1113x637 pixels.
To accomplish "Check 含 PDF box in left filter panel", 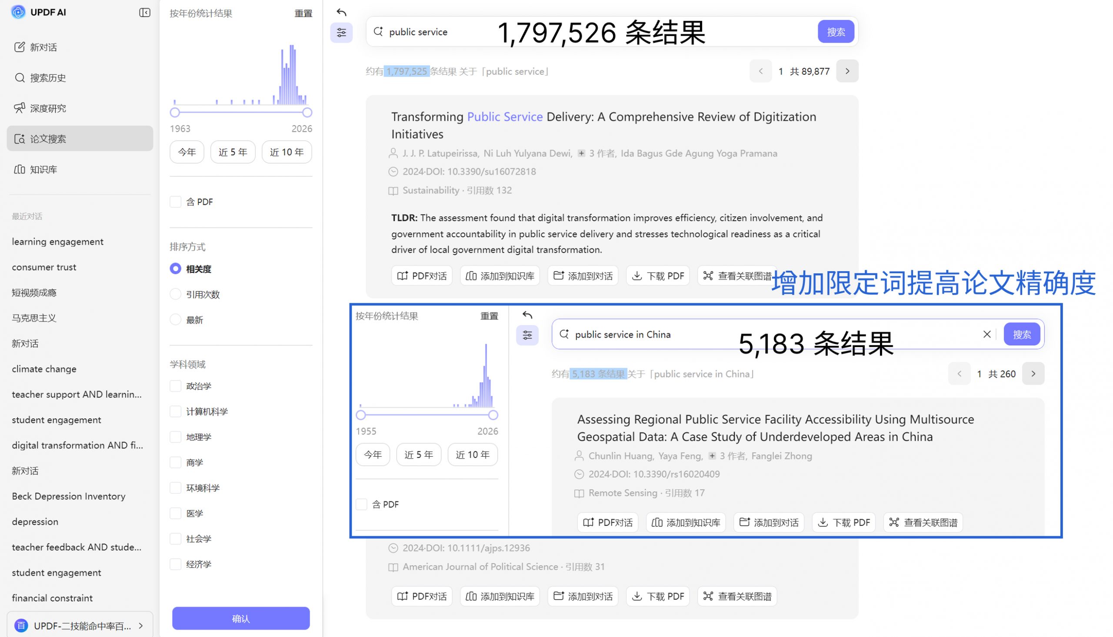I will [176, 202].
